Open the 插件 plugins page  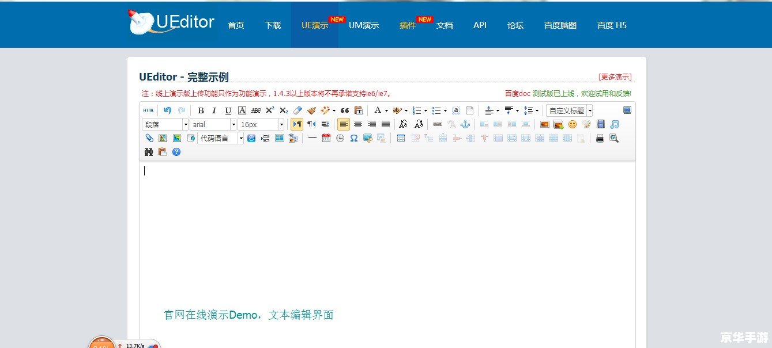408,25
